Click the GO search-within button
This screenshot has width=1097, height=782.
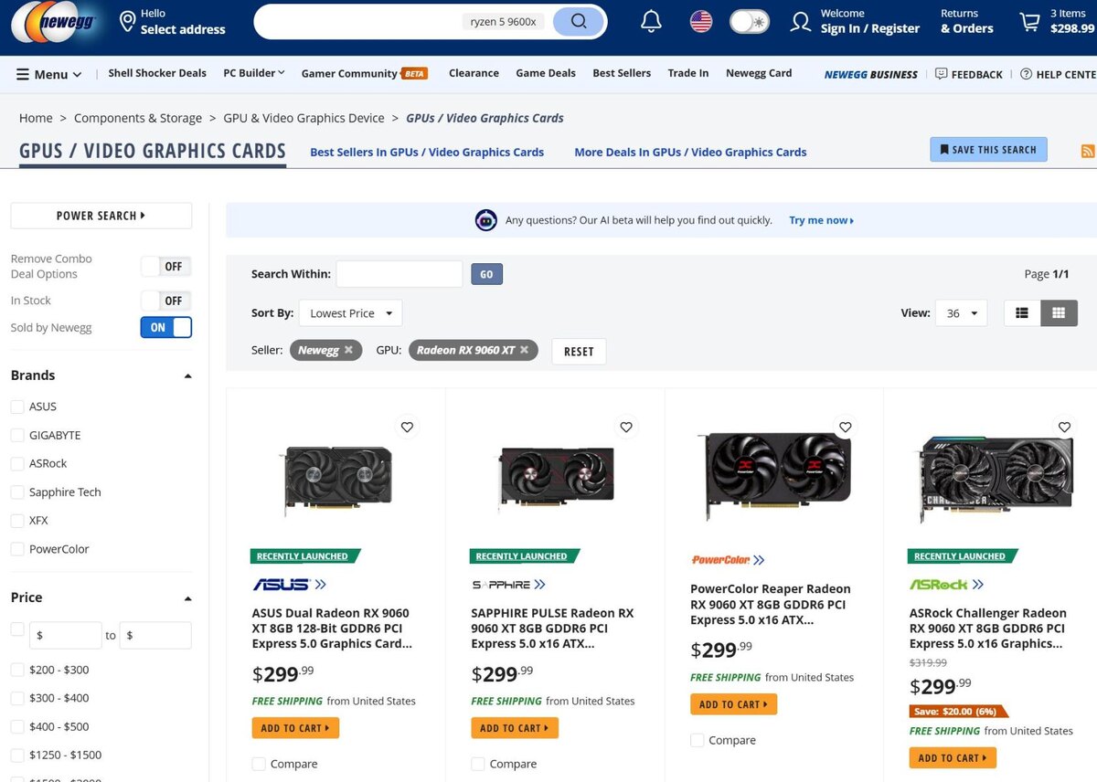[486, 274]
